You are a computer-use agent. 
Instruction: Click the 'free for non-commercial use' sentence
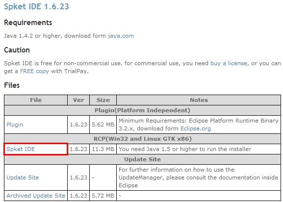142,67
